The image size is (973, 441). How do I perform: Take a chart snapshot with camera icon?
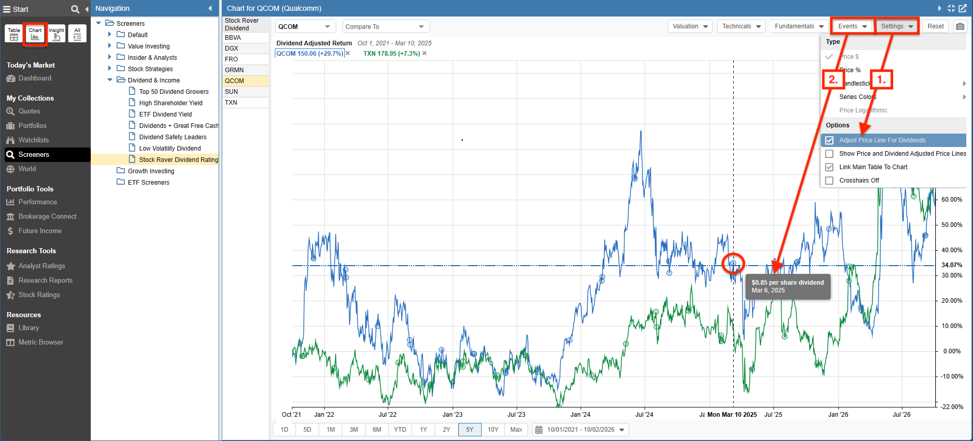(x=960, y=26)
